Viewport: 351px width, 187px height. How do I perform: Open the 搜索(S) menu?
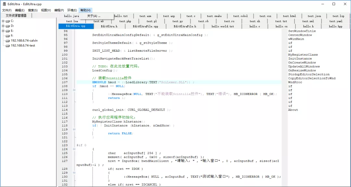pyautogui.click(x=33, y=10)
